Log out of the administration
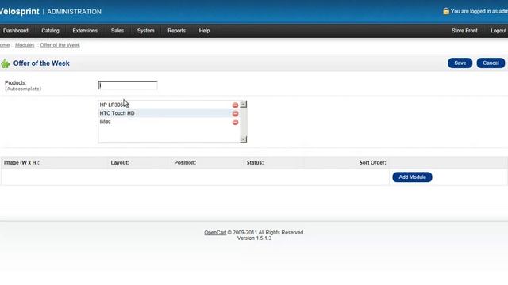508x285 pixels. tap(498, 31)
